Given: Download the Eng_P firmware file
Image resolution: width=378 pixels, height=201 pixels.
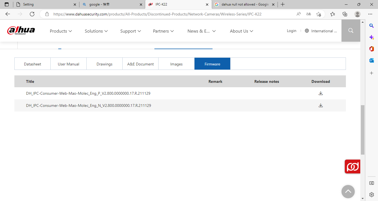Looking at the screenshot, I should [321, 93].
